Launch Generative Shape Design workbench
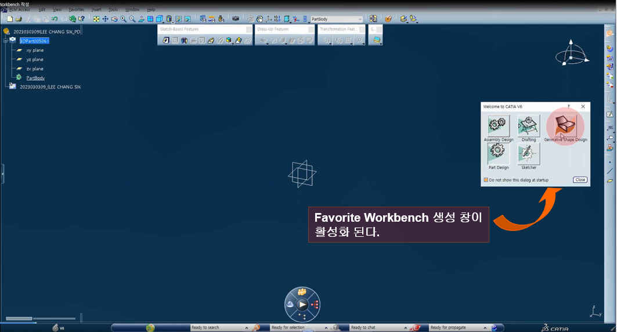617x332 pixels. 565,125
